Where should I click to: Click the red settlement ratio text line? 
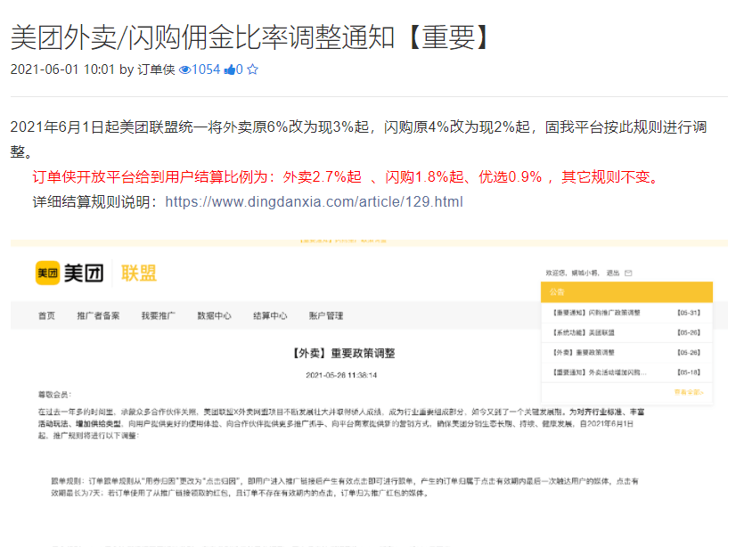coord(347,177)
